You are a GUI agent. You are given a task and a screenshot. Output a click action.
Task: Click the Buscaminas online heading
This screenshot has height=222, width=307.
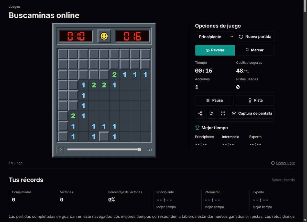pos(44,15)
